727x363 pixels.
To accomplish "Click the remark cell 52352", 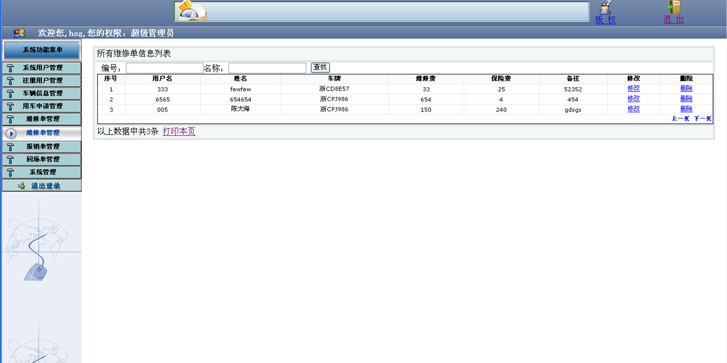I will click(573, 89).
